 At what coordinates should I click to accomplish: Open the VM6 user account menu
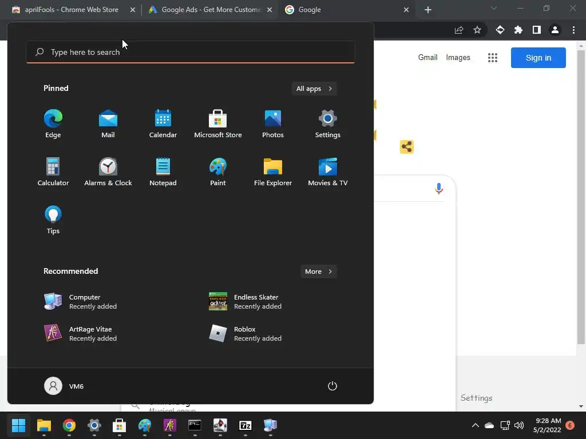64,386
